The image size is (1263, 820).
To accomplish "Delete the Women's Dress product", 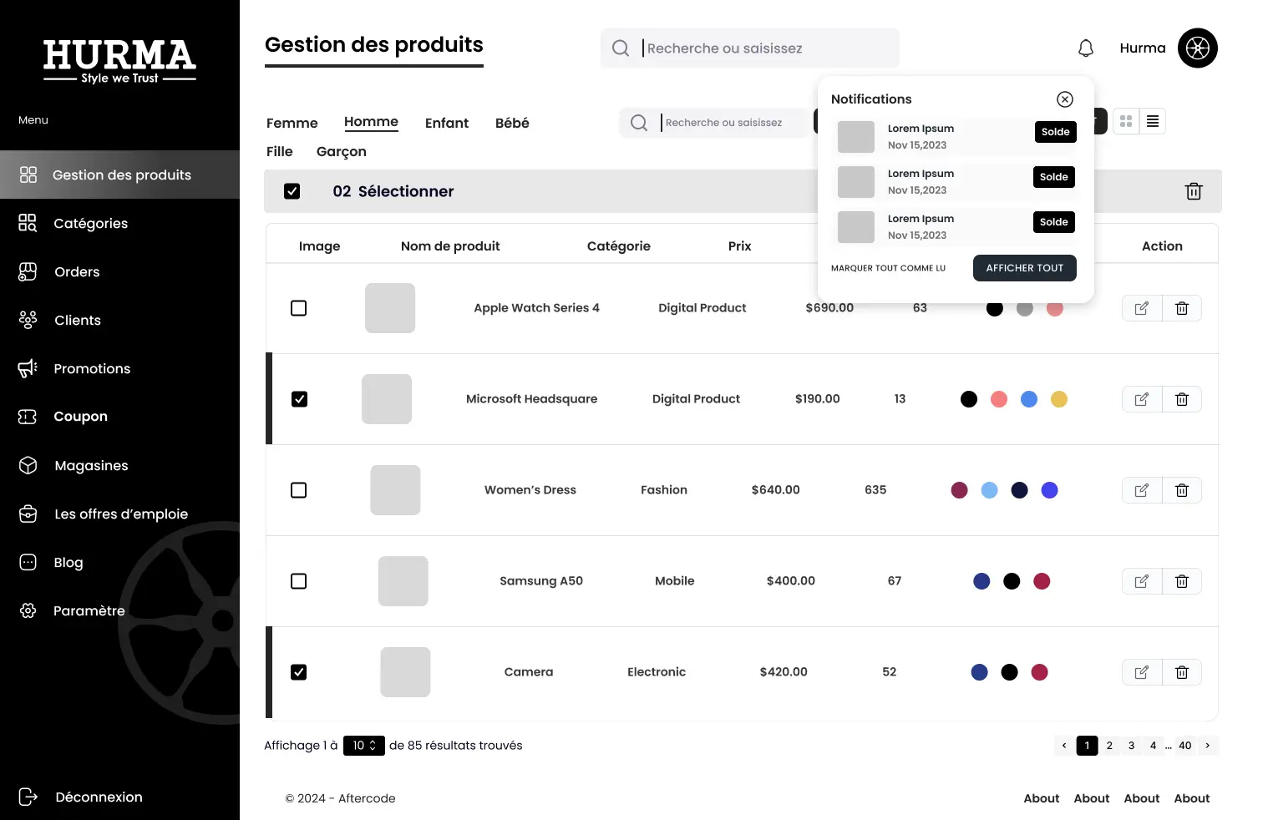I will [1181, 490].
